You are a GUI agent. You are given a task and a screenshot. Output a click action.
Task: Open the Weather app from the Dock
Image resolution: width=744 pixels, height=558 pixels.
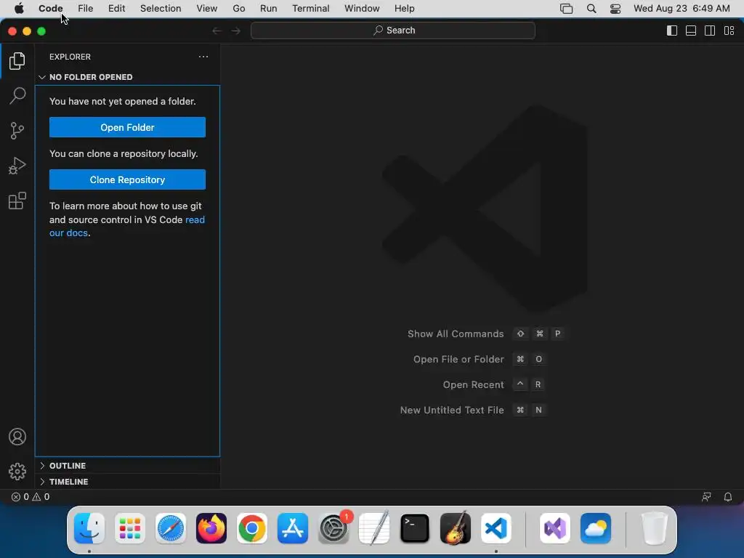click(596, 528)
